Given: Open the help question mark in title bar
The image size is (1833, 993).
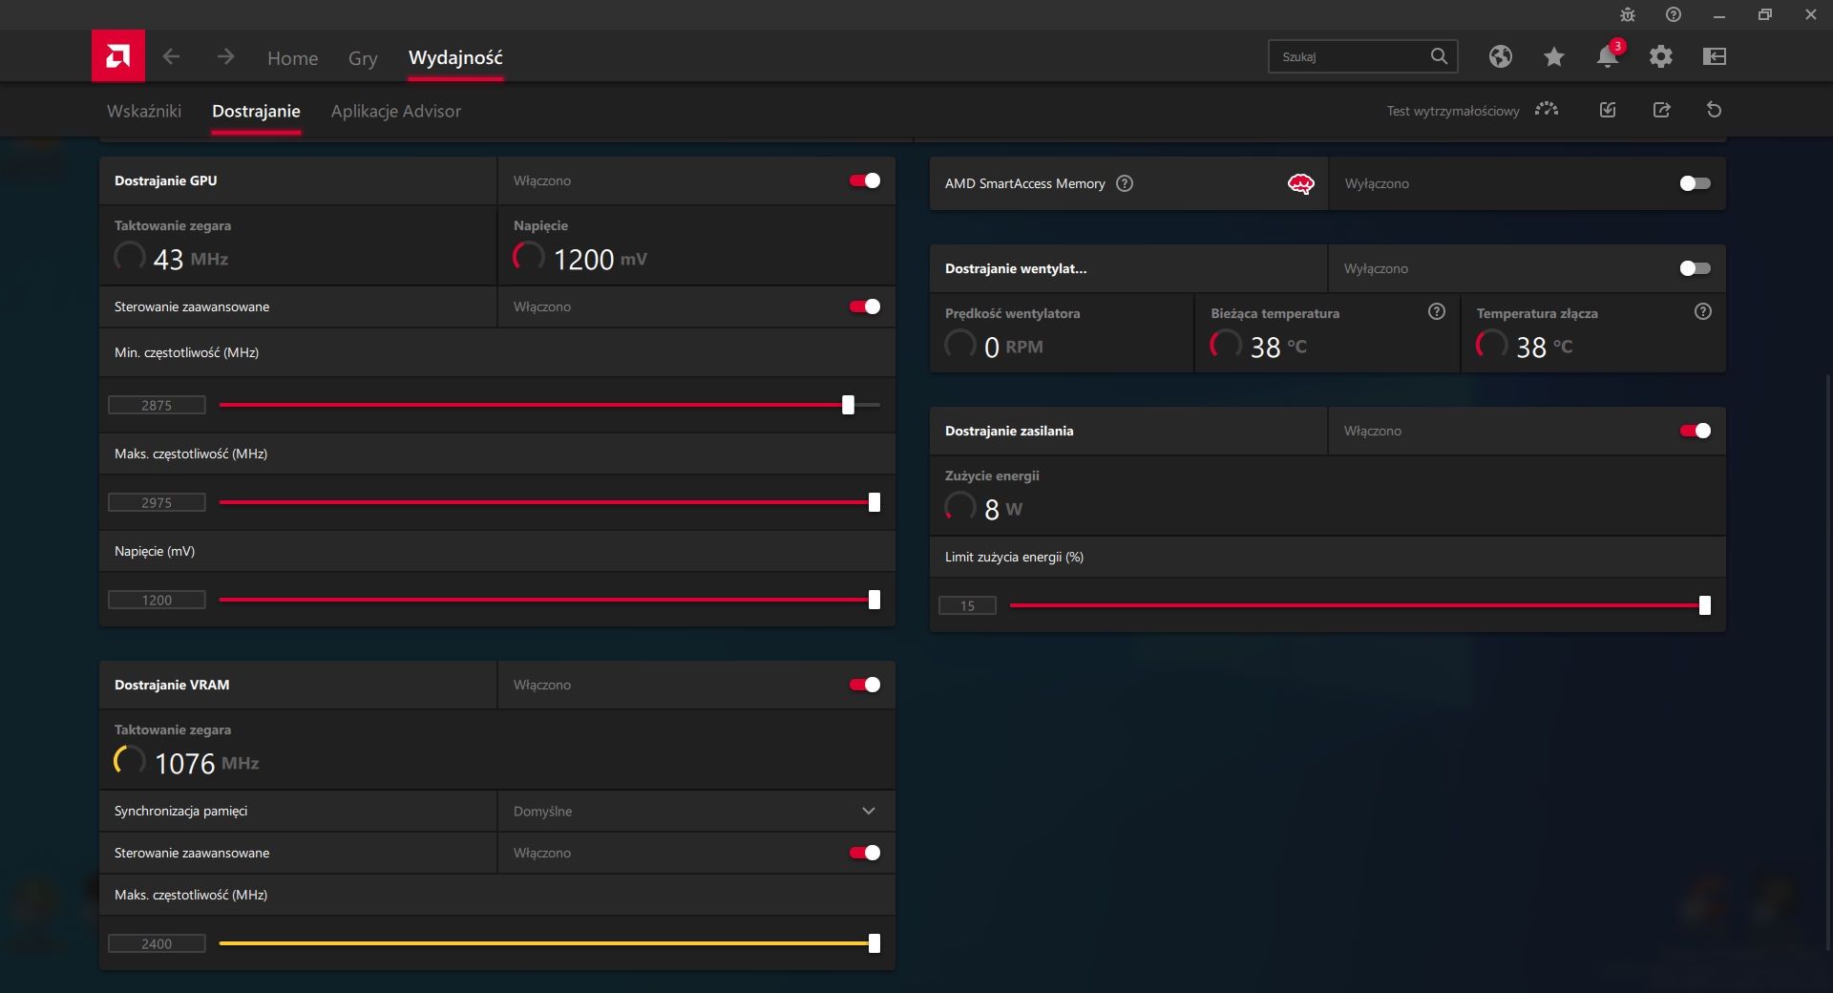Looking at the screenshot, I should coord(1674,14).
